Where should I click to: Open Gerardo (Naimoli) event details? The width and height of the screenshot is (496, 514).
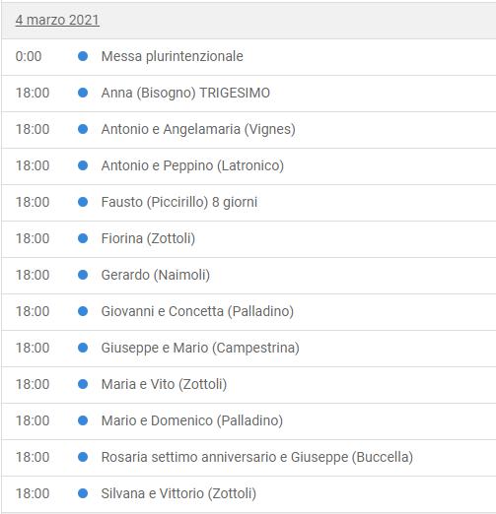(x=156, y=275)
